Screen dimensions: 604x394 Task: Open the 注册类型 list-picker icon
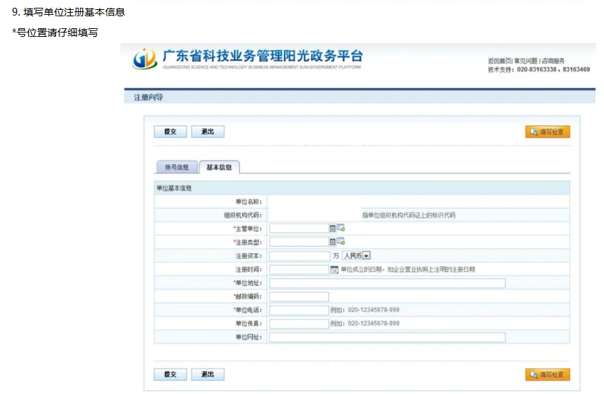pyautogui.click(x=332, y=242)
